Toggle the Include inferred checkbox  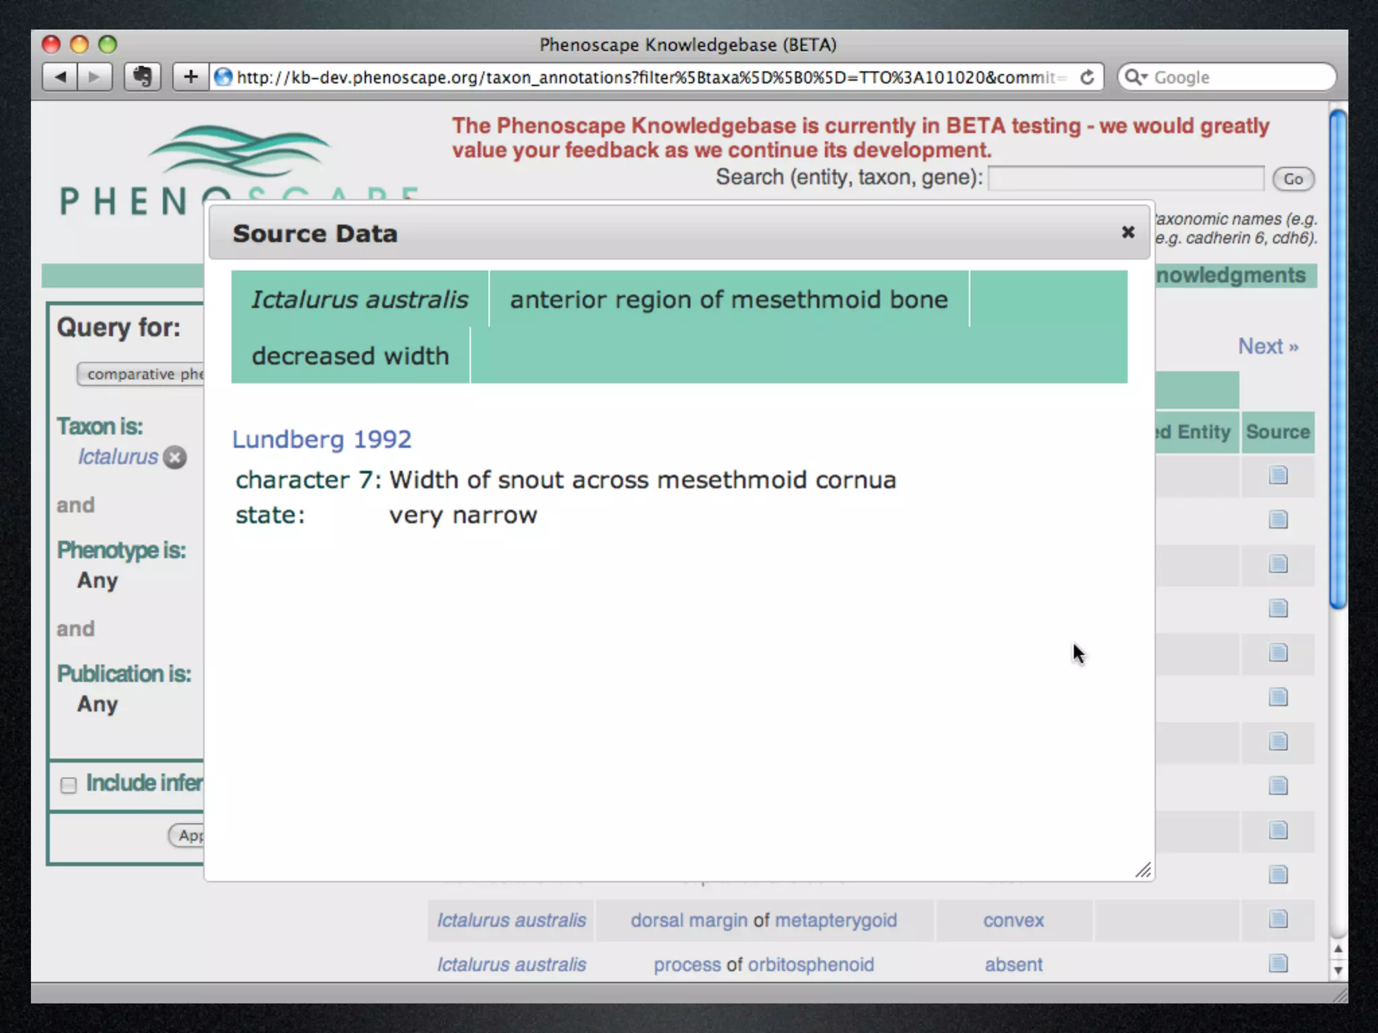point(69,785)
